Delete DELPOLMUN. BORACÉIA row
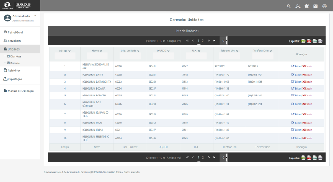The image size is (333, 182). [307, 95]
